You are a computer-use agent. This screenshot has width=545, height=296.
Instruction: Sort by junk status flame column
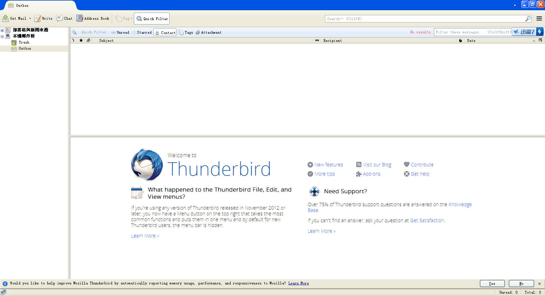(x=461, y=40)
